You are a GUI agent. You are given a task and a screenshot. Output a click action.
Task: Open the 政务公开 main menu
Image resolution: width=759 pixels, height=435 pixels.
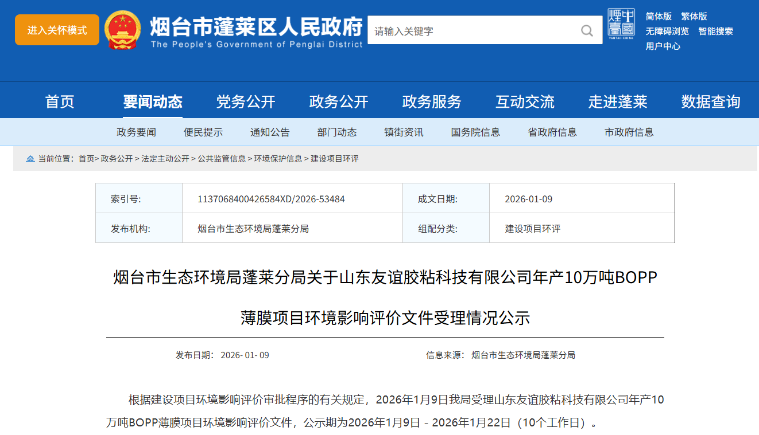(x=338, y=102)
